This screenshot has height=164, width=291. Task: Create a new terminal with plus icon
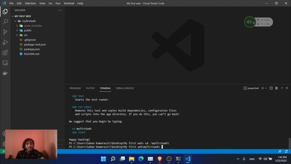coord(263,88)
